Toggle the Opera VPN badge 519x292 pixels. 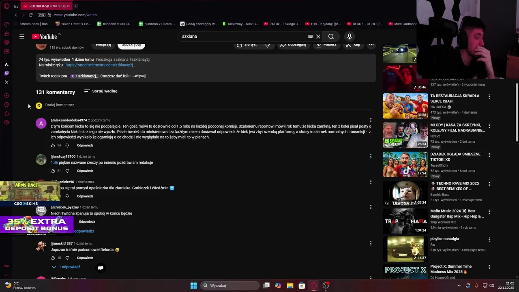(x=41, y=15)
